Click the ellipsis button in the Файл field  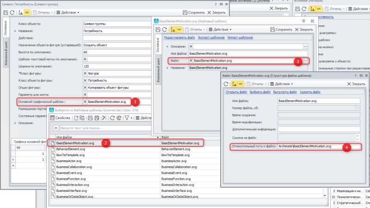(305, 61)
